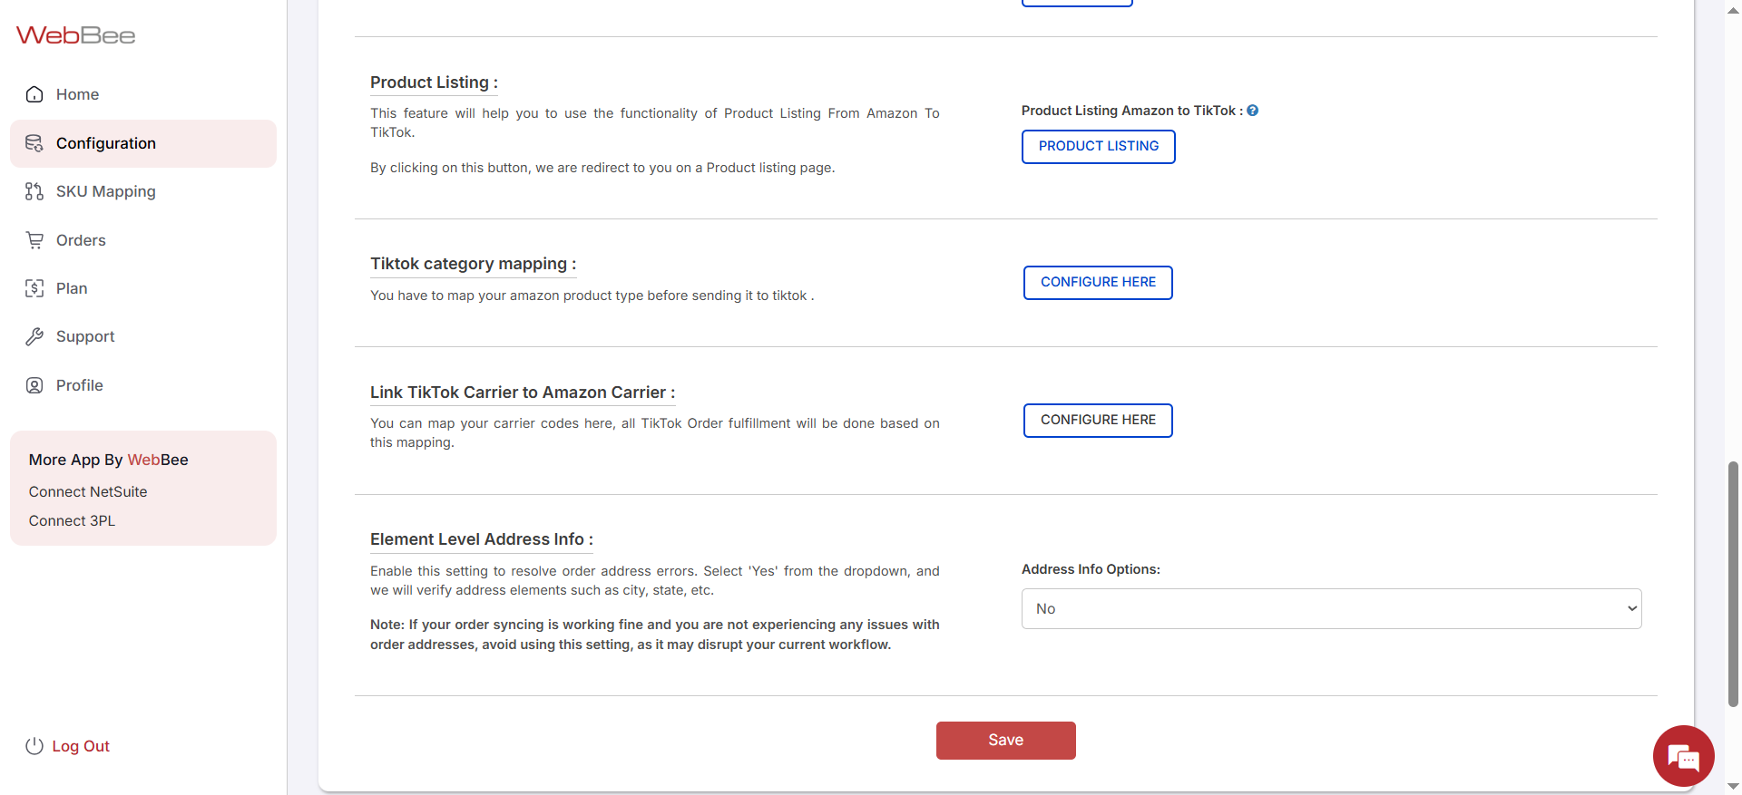This screenshot has width=1742, height=795.
Task: Click the SKU Mapping icon
Action: [x=34, y=191]
